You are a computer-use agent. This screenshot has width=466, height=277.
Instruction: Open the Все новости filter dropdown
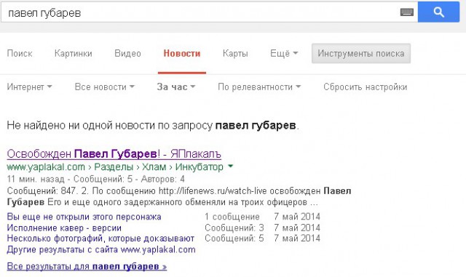click(x=105, y=87)
